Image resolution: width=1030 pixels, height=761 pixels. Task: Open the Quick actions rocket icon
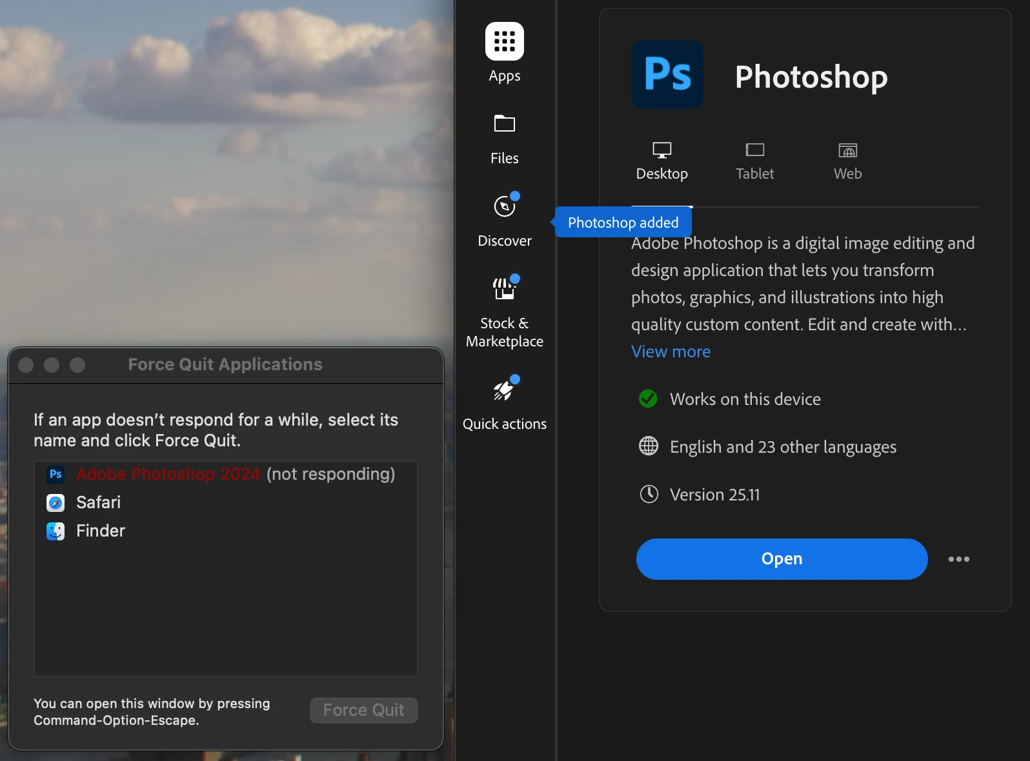click(x=505, y=390)
